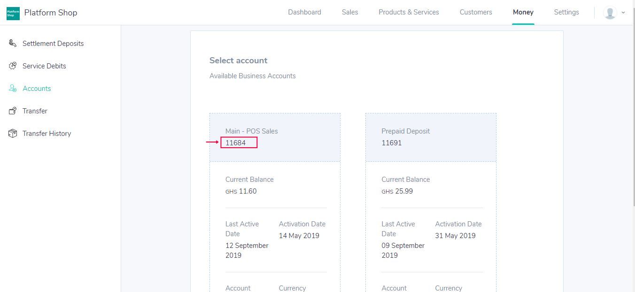Click the Platform Shop title
The width and height of the screenshot is (635, 292).
(51, 13)
